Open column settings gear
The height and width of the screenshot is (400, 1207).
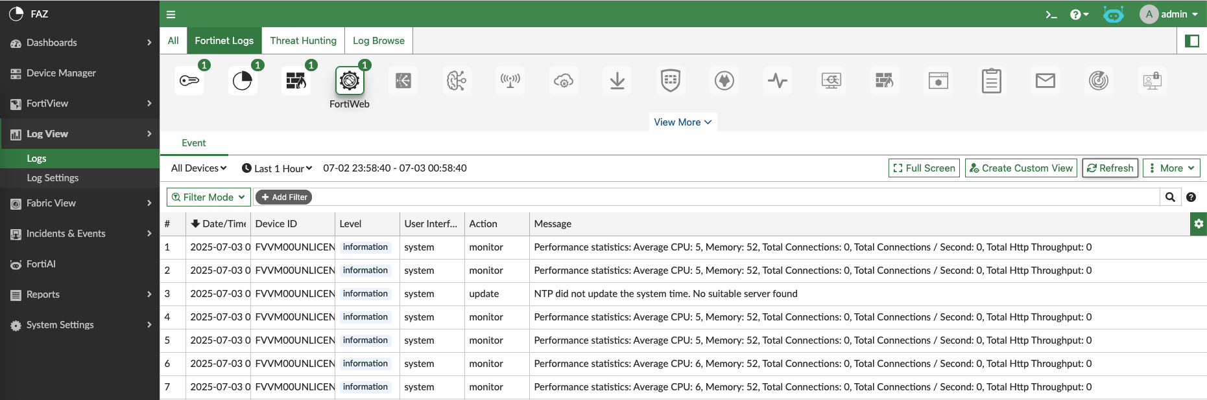(x=1199, y=224)
